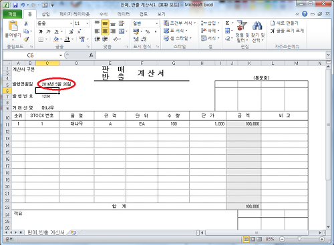Switch to the Page Layout (페이지 레이아웃) tab

point(75,14)
